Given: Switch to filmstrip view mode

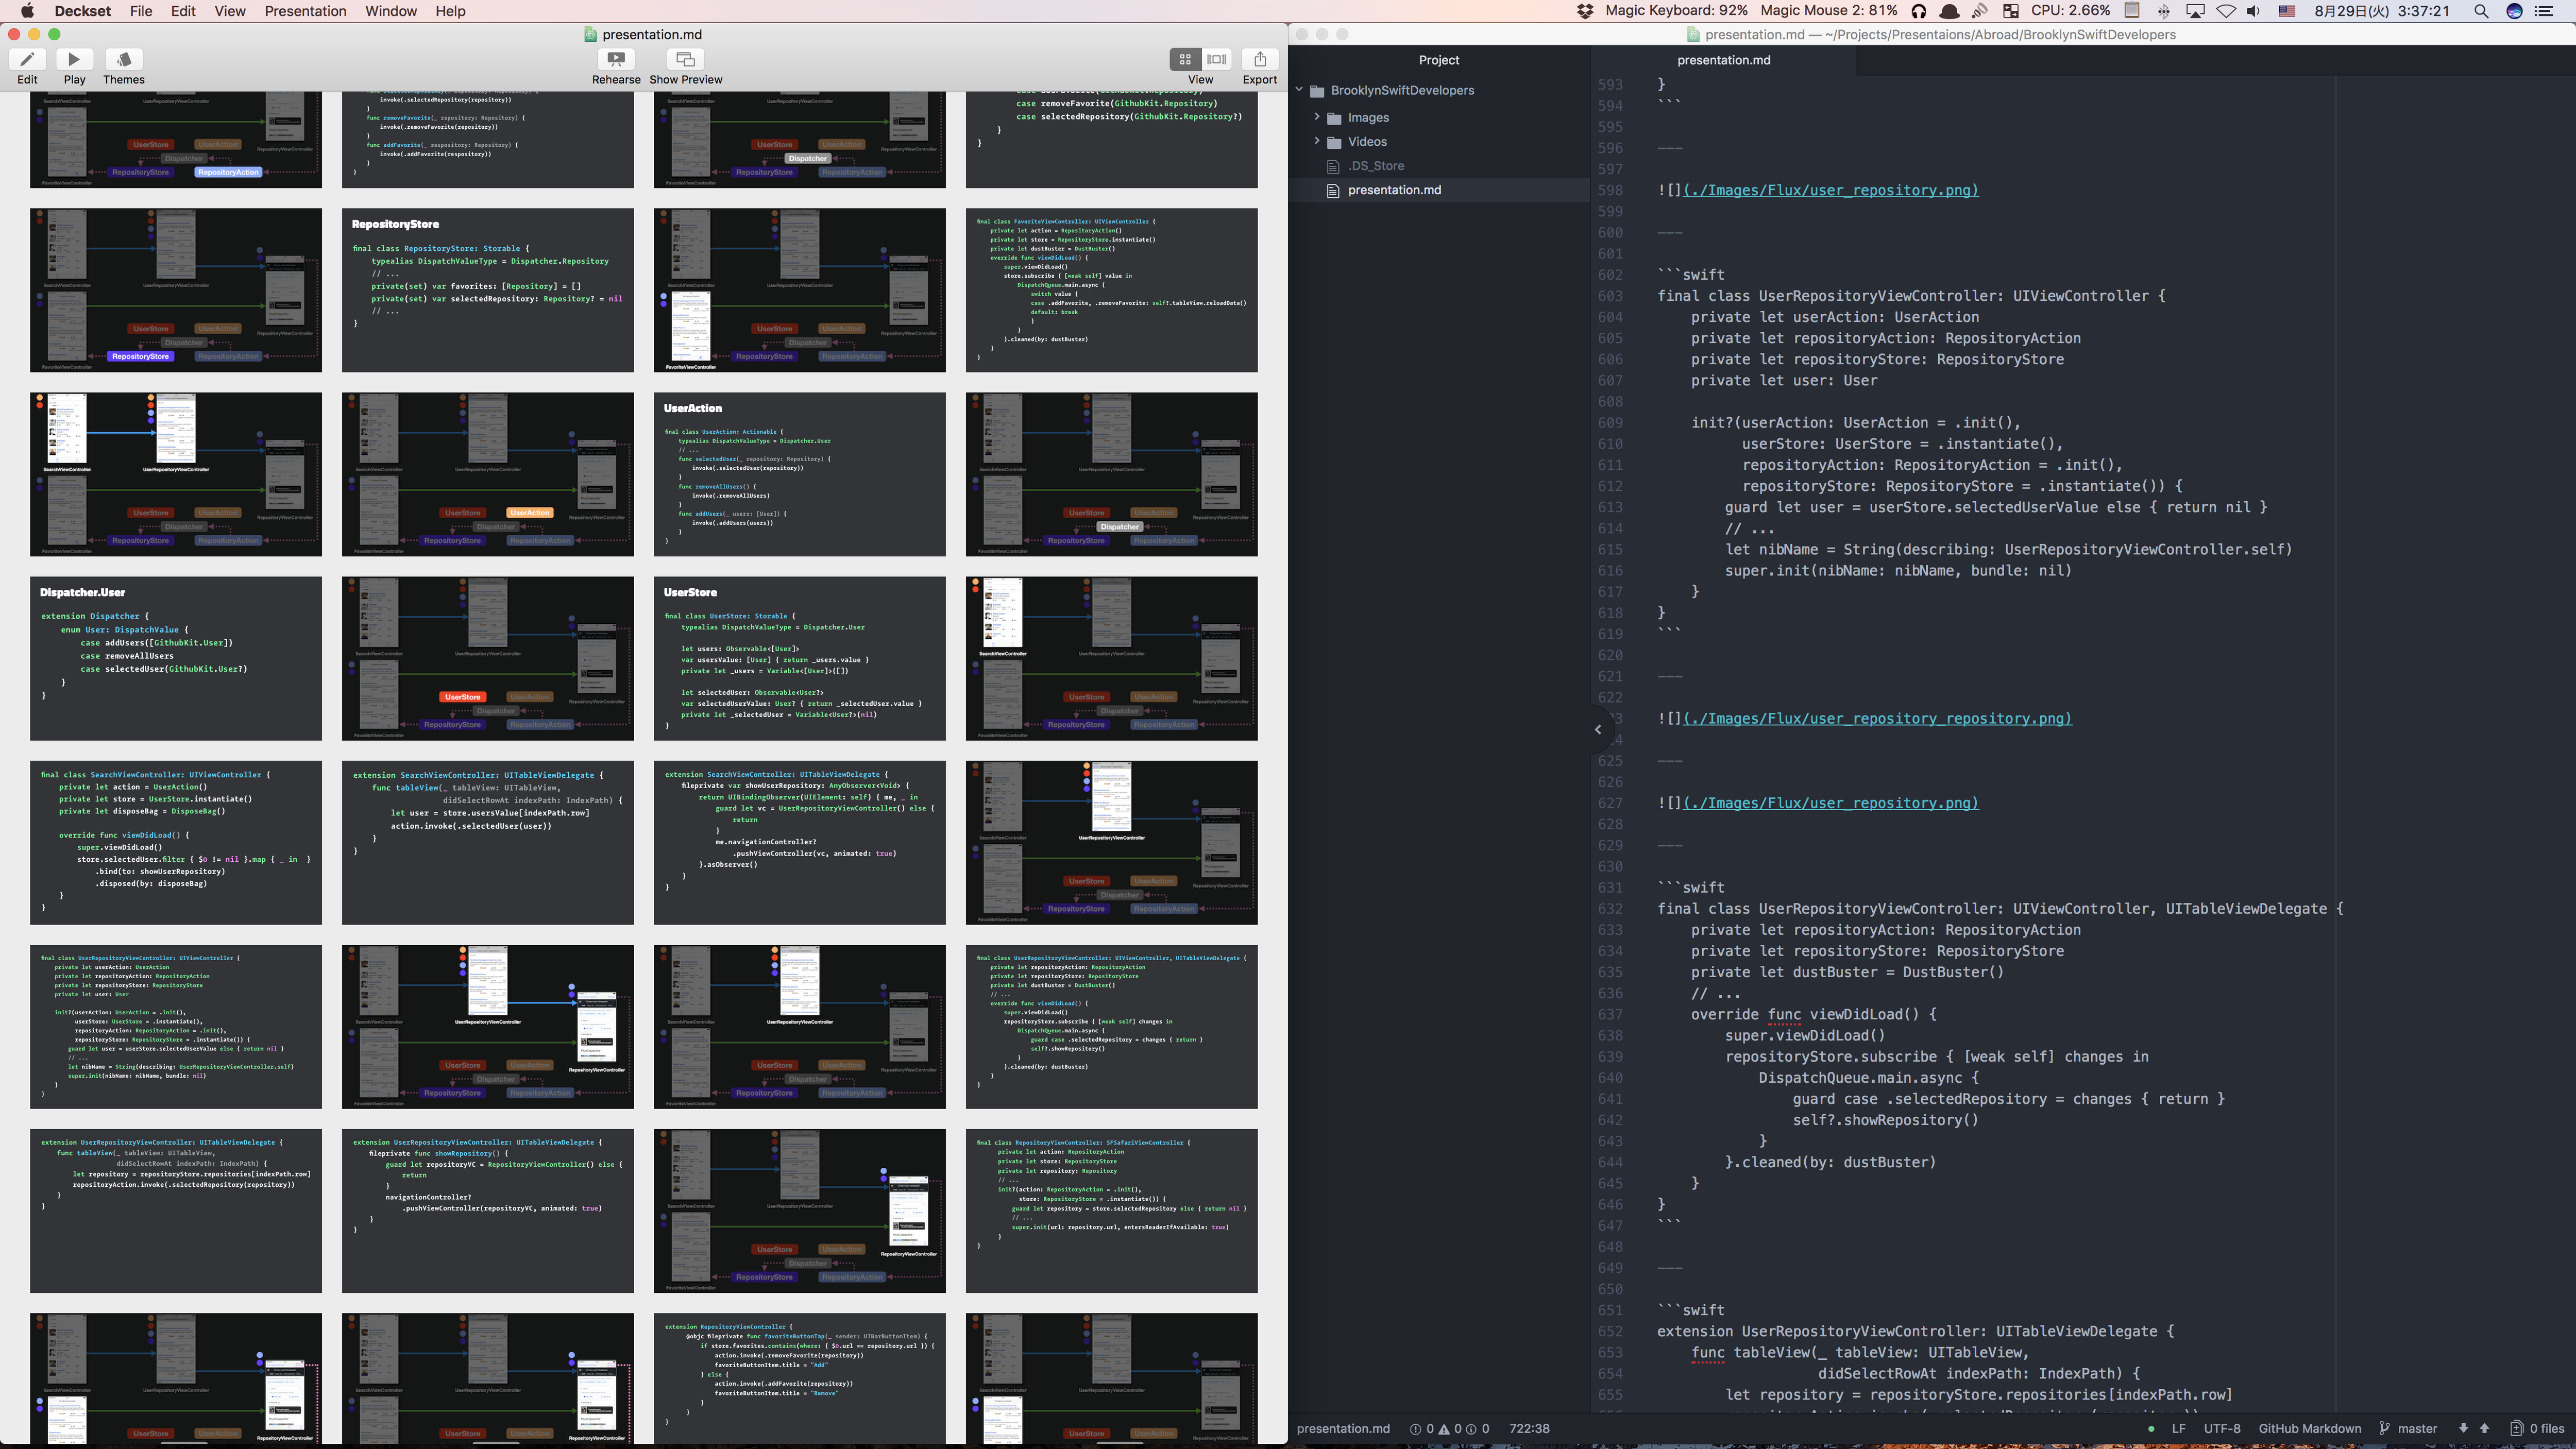Looking at the screenshot, I should pyautogui.click(x=1216, y=60).
